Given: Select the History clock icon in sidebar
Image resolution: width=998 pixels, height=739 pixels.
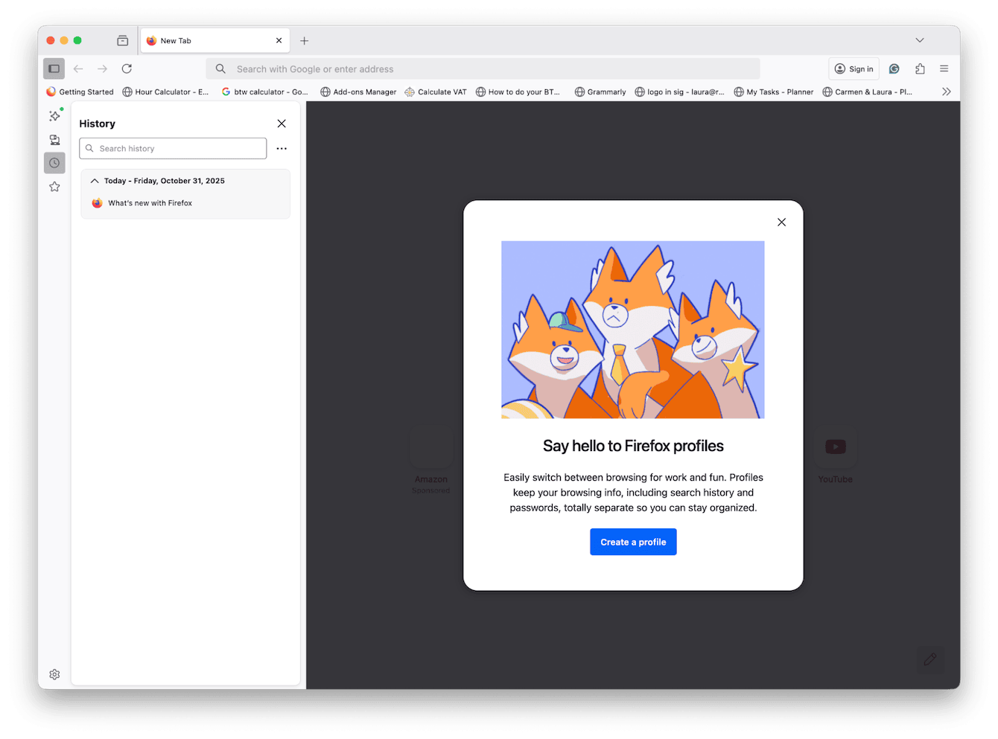Looking at the screenshot, I should [x=54, y=162].
